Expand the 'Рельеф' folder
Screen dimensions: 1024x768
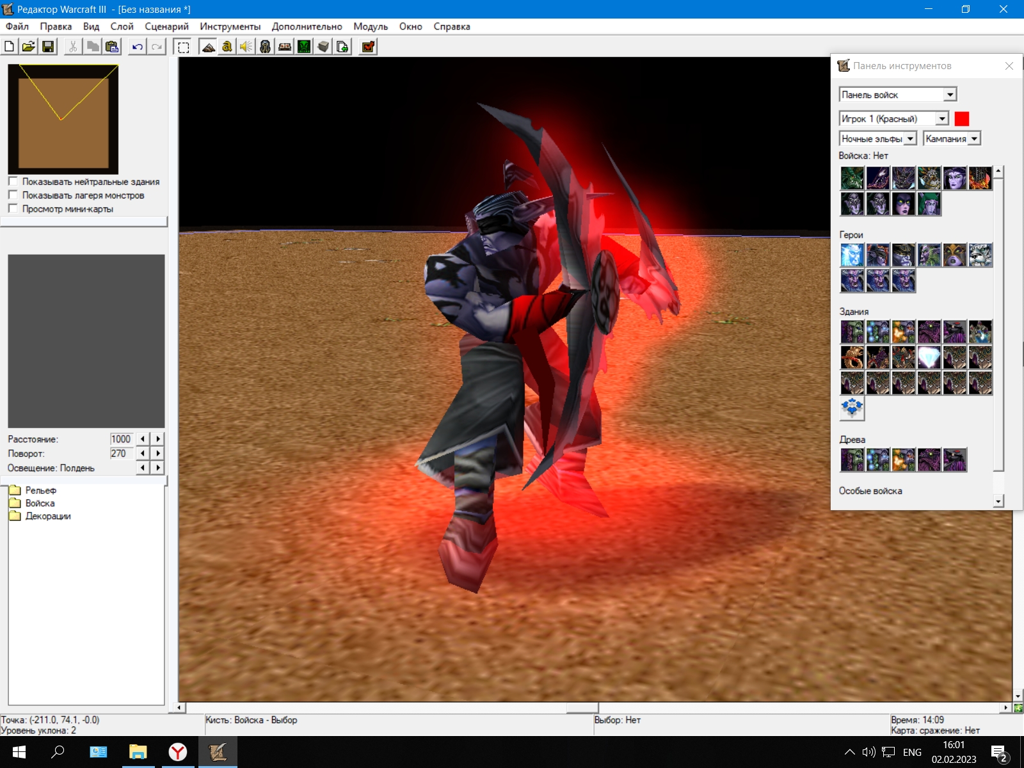pos(32,490)
